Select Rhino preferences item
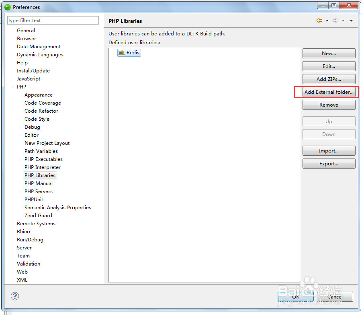This screenshot has width=362, height=315. [24, 232]
